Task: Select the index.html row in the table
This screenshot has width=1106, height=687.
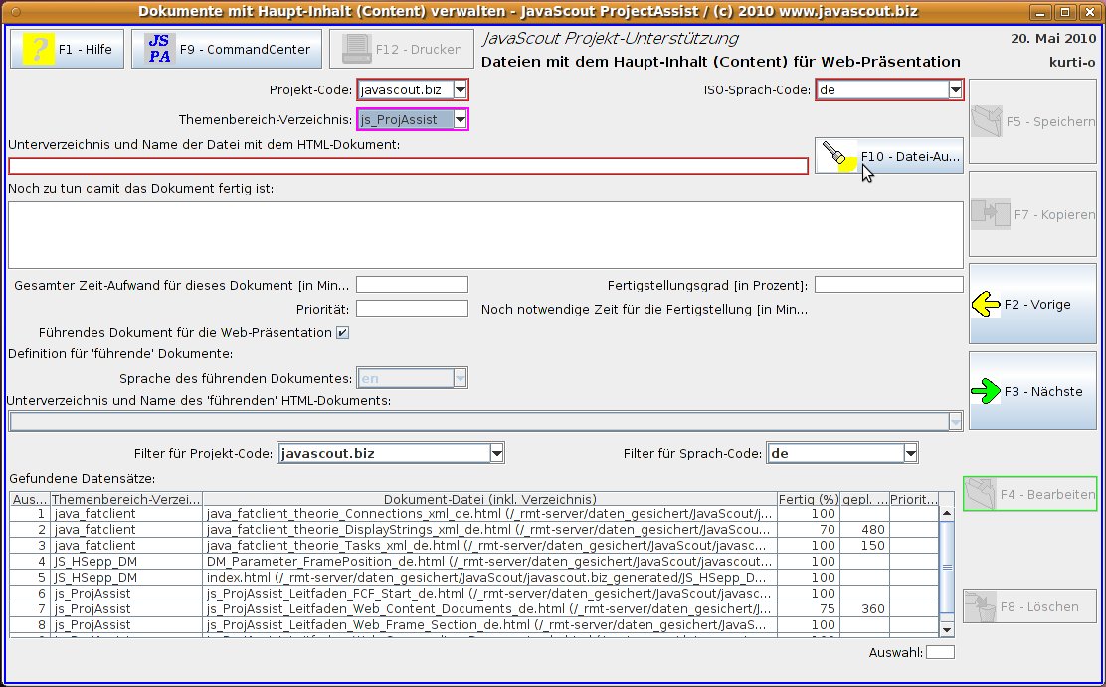Action: click(x=487, y=577)
